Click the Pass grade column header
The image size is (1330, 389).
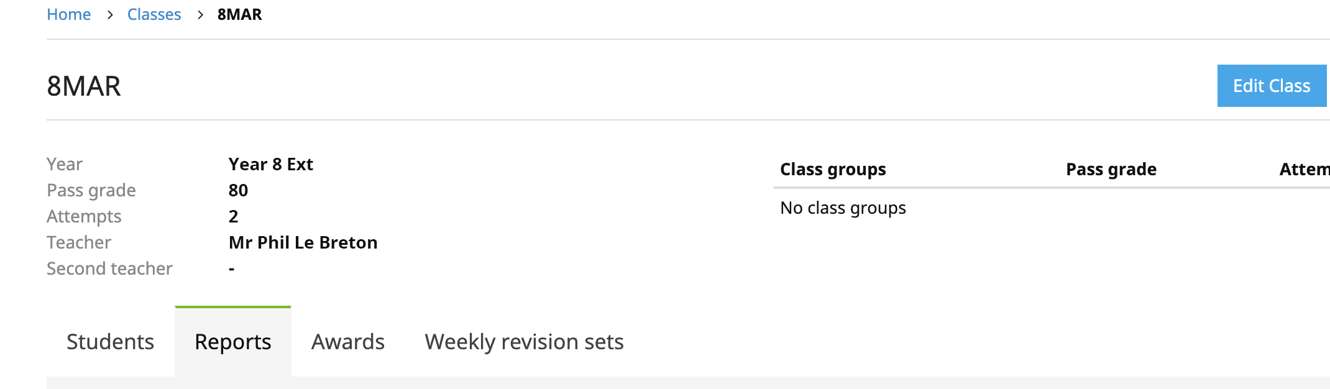click(1110, 168)
